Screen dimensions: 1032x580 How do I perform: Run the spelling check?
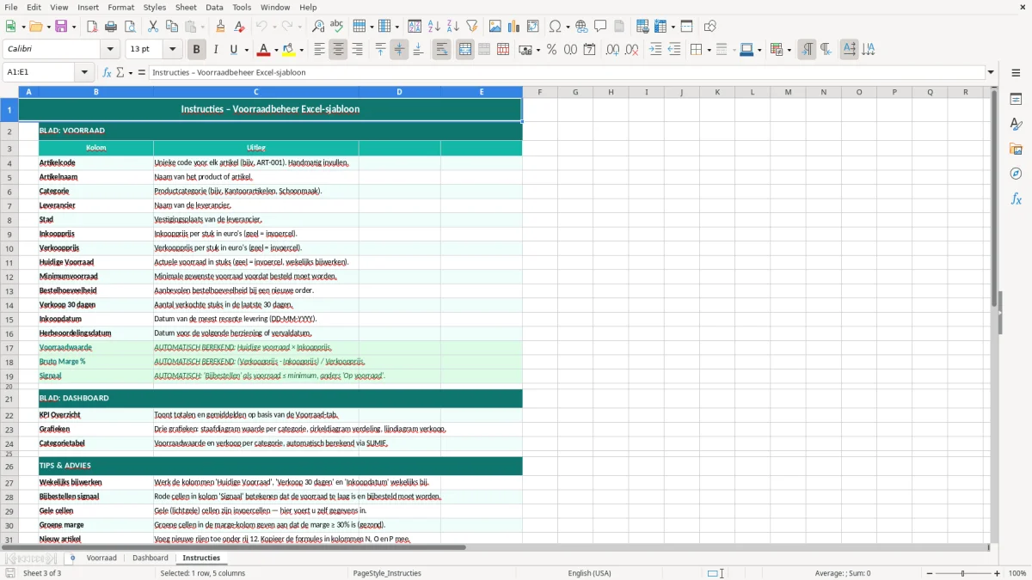[x=337, y=27]
